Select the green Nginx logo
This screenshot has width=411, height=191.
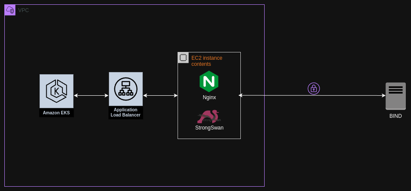(x=209, y=81)
